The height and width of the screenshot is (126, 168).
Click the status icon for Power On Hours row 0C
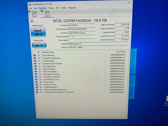tap(37, 85)
